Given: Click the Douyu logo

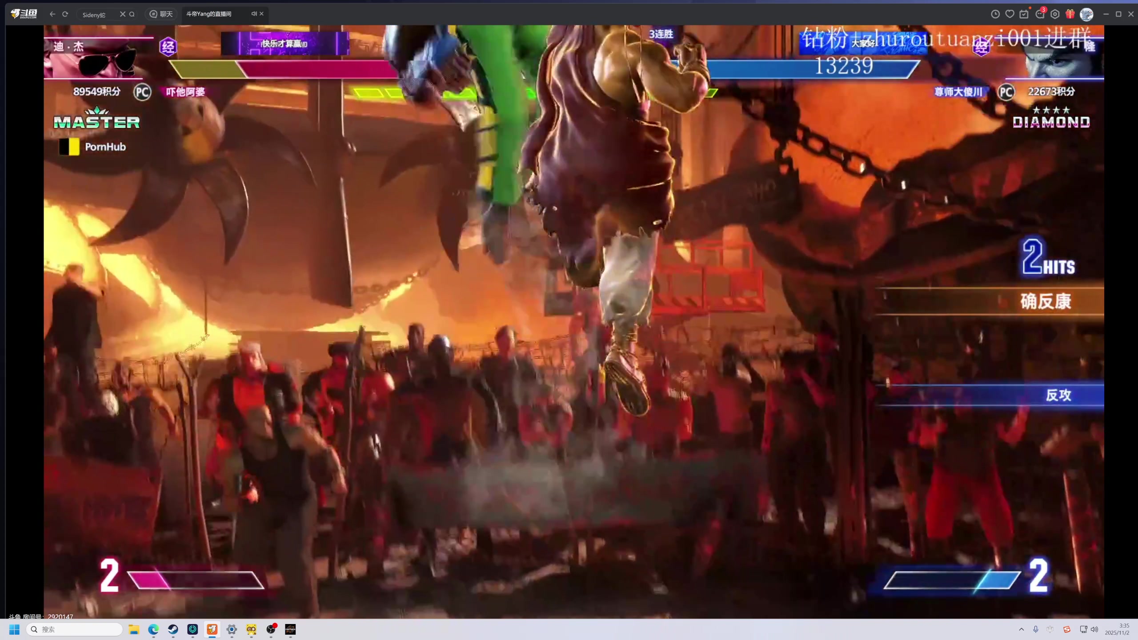Looking at the screenshot, I should click(24, 14).
